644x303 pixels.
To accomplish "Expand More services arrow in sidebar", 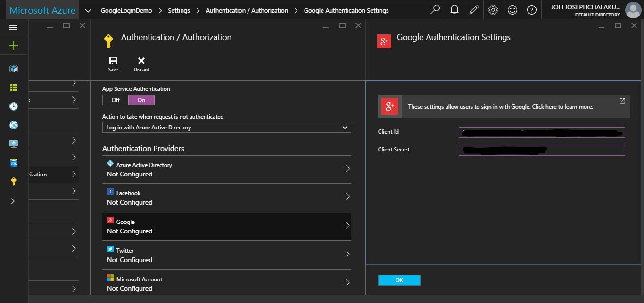I will (13, 201).
